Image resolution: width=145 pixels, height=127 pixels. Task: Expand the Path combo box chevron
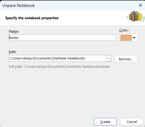[x=108, y=58]
